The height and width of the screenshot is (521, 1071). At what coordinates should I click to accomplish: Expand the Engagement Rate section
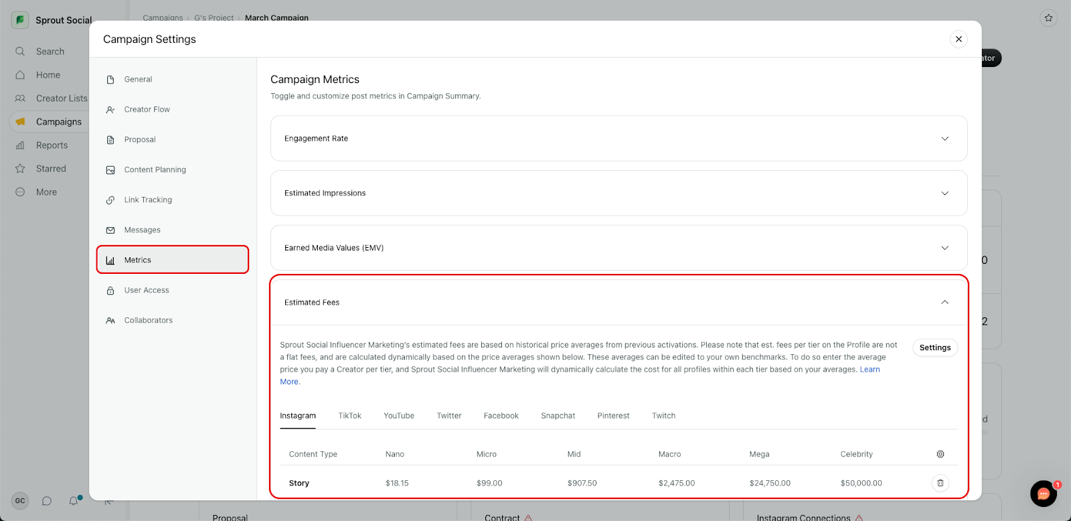pyautogui.click(x=619, y=139)
